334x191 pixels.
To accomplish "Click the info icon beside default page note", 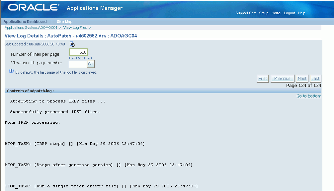I will click(x=11, y=71).
